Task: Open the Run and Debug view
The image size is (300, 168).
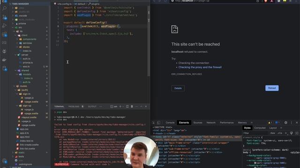Action: 4,26
